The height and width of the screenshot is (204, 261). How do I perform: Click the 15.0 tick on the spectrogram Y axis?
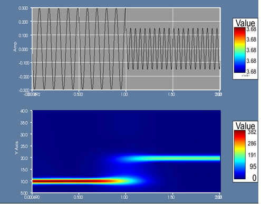pos(24,170)
